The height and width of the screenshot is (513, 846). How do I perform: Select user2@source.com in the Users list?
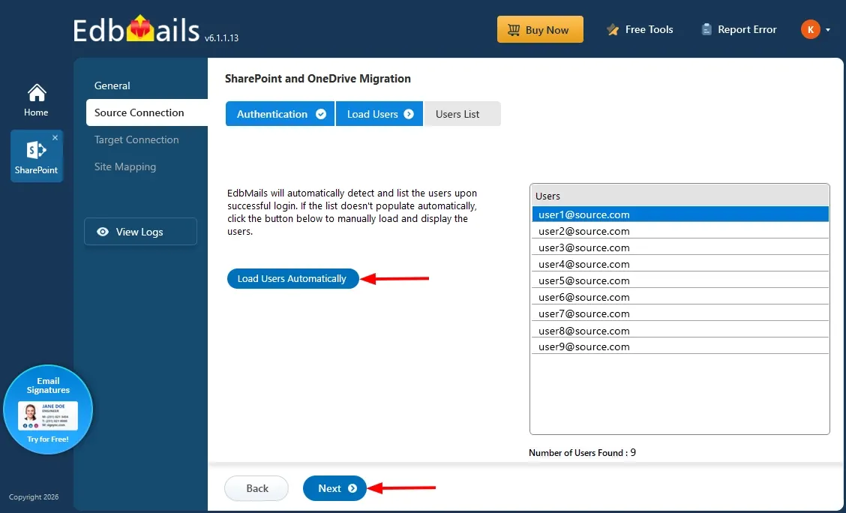tap(680, 231)
